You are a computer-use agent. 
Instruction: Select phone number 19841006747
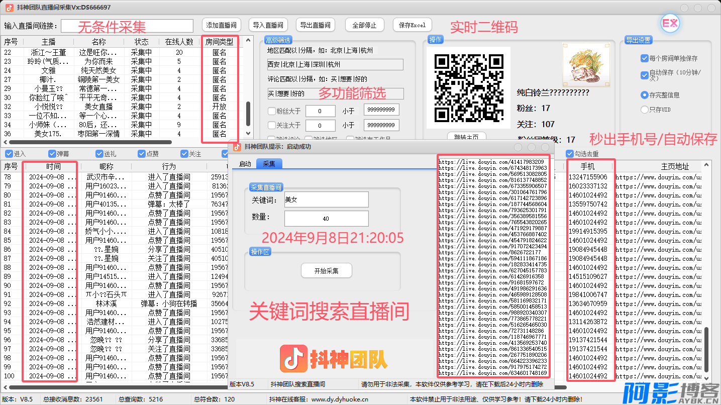[x=587, y=294]
